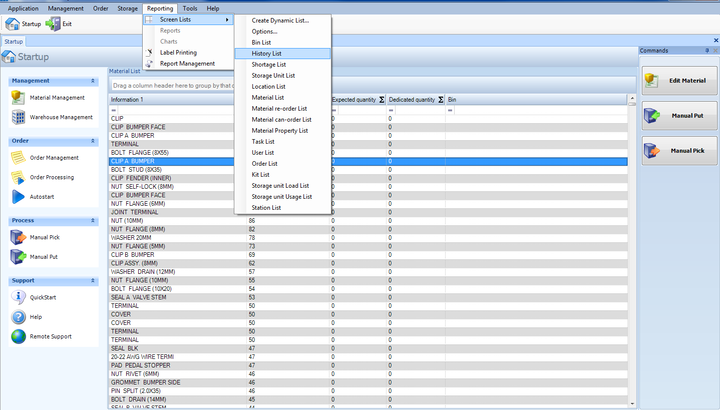Open the Application menu
This screenshot has width=720, height=410.
point(23,9)
